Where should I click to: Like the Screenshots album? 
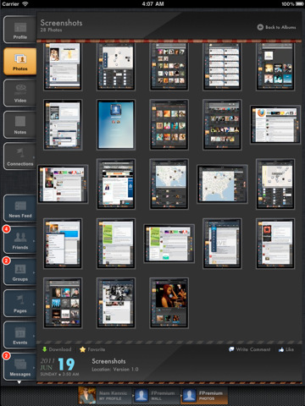(286, 349)
